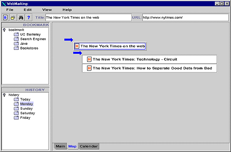The height and width of the screenshot is (152, 231).
Task: Select 'The New York Times: Technology - Circuit' node
Action: (149, 59)
